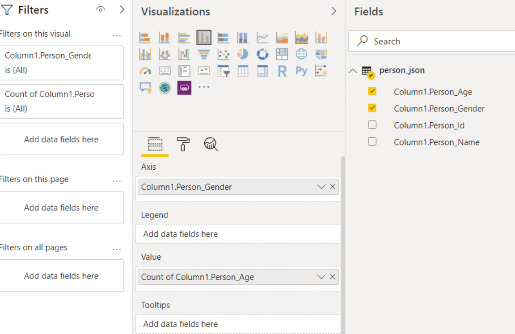Check the Column1.Person_Id field

point(372,125)
